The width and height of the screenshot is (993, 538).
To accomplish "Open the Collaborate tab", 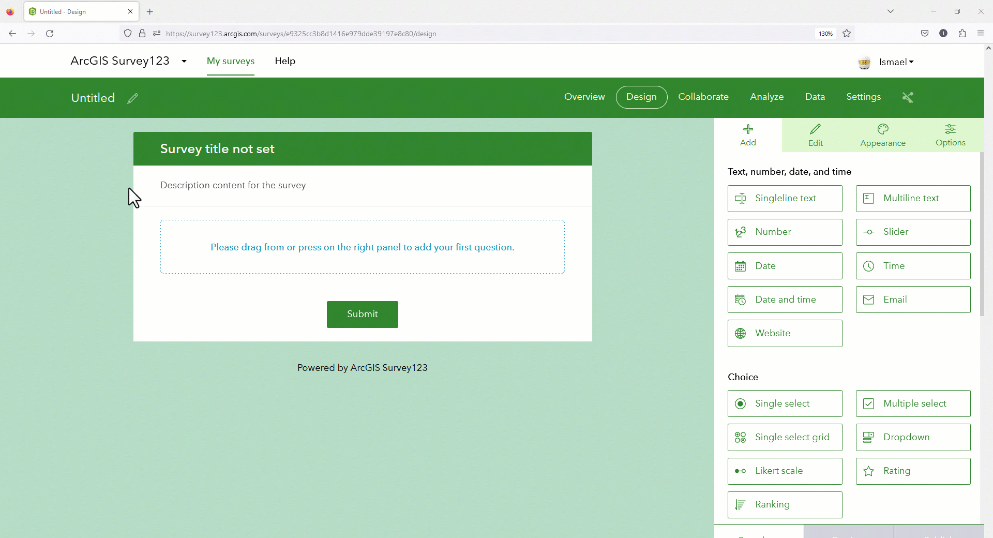I will 703,97.
